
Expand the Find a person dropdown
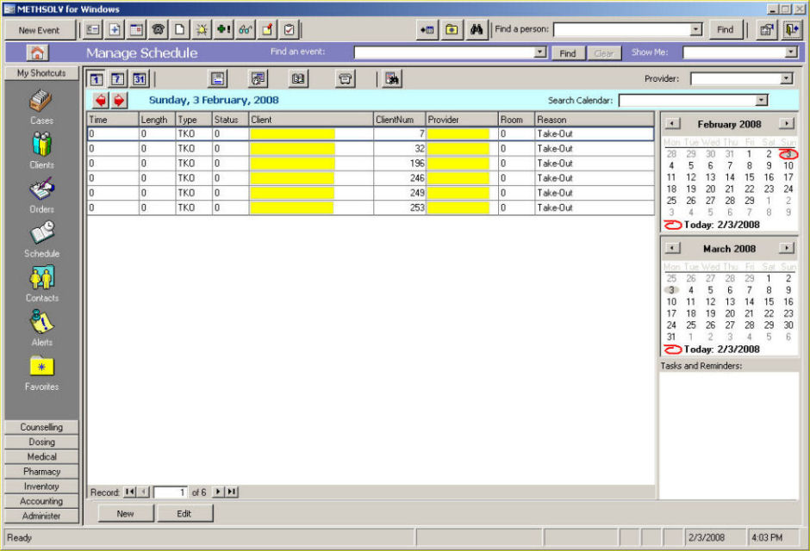(696, 29)
